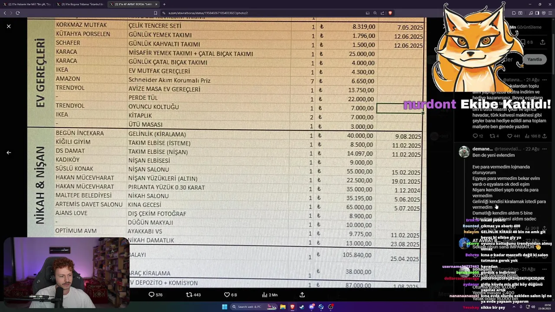Select the 'GELİNLİK (KİRALAMA)' row text

point(157,134)
